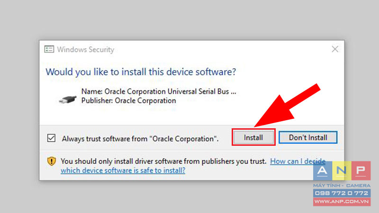Click the large red arrow annotation
379x213 pixels.
pos(288,105)
